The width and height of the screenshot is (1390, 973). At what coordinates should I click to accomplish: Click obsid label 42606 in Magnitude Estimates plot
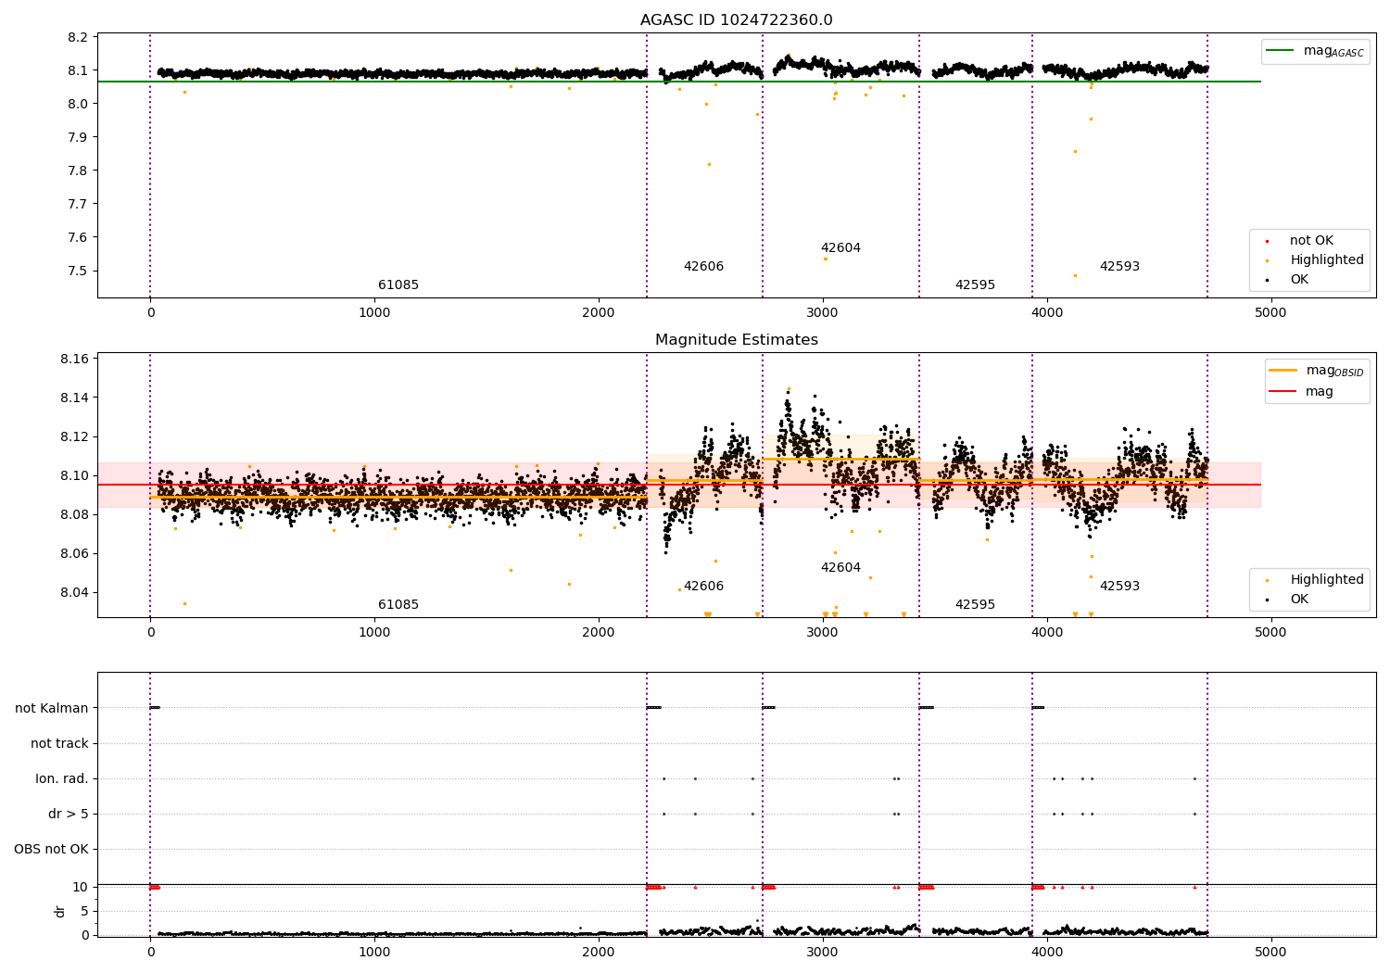click(703, 587)
